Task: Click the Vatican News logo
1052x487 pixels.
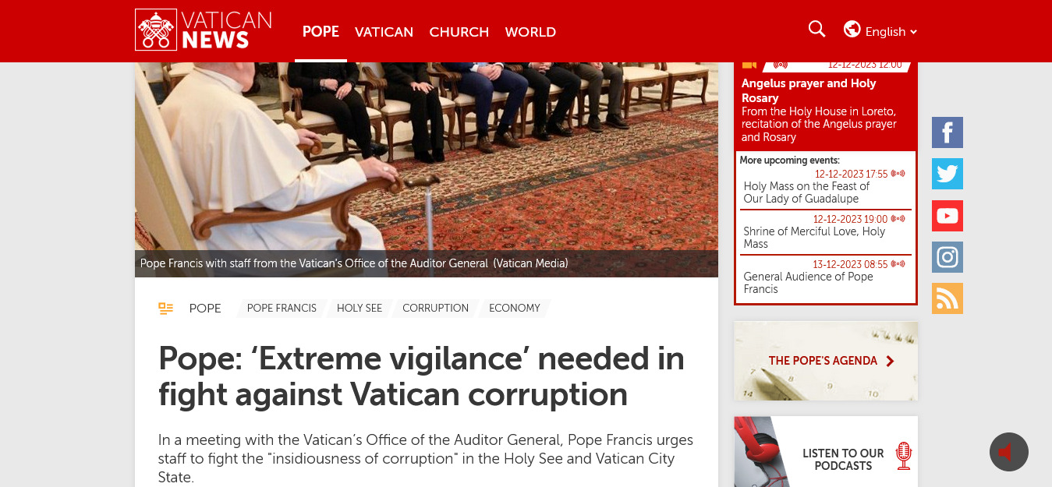Action: [204, 30]
